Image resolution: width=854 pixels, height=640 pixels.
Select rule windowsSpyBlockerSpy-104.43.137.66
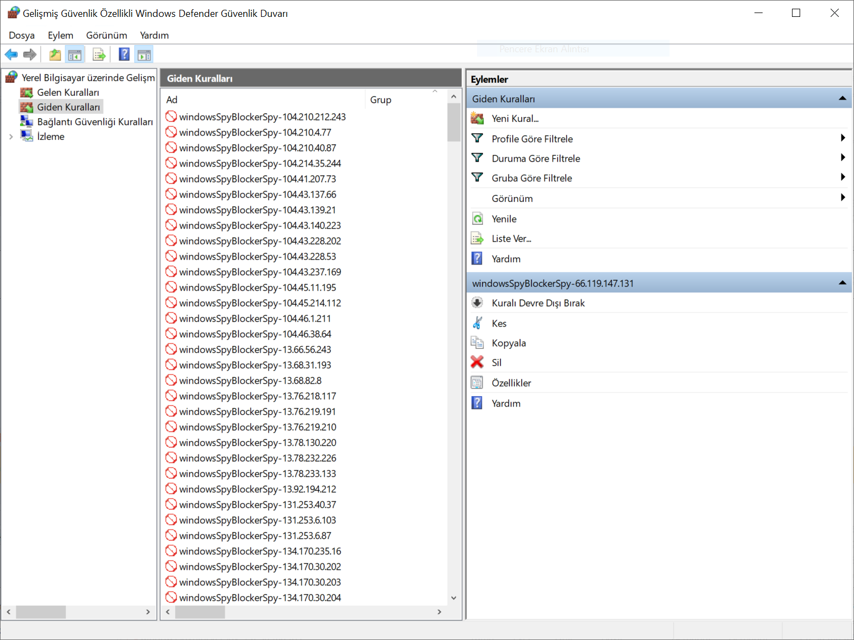257,194
